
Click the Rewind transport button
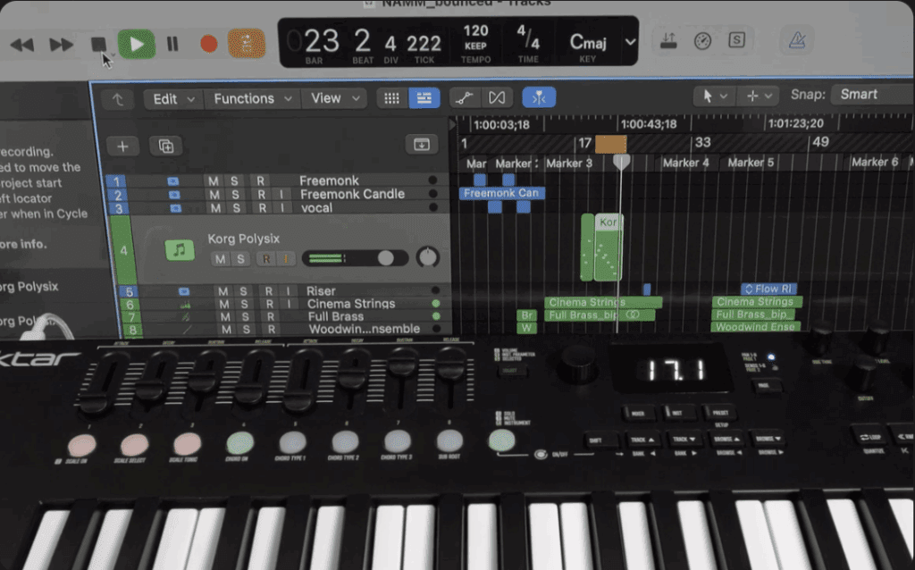pyautogui.click(x=21, y=44)
